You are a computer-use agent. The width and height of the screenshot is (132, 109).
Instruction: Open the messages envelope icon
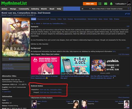point(106,4)
